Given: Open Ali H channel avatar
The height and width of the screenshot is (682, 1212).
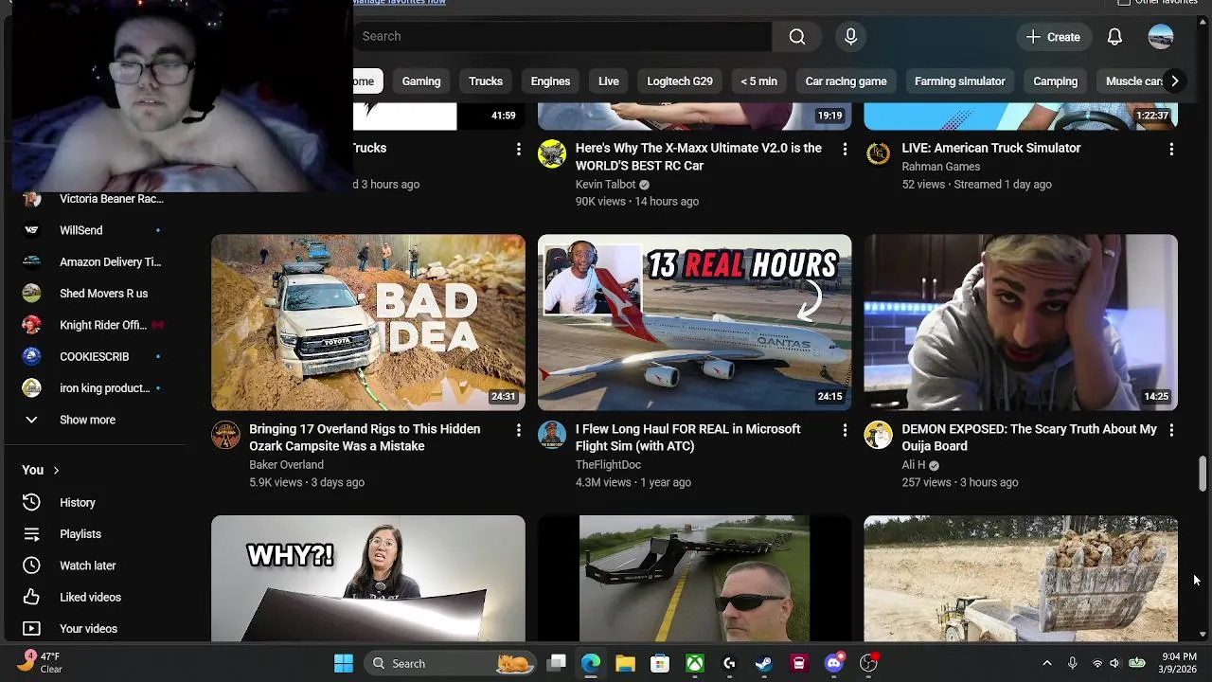Looking at the screenshot, I should tap(879, 435).
